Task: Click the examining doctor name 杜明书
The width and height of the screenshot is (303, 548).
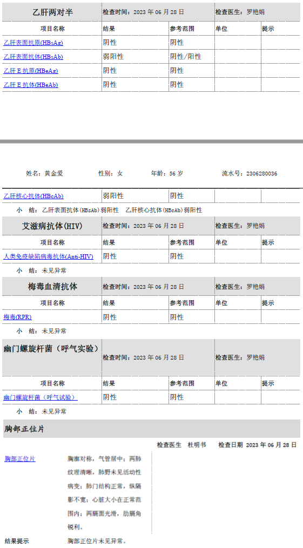Action: [197, 445]
